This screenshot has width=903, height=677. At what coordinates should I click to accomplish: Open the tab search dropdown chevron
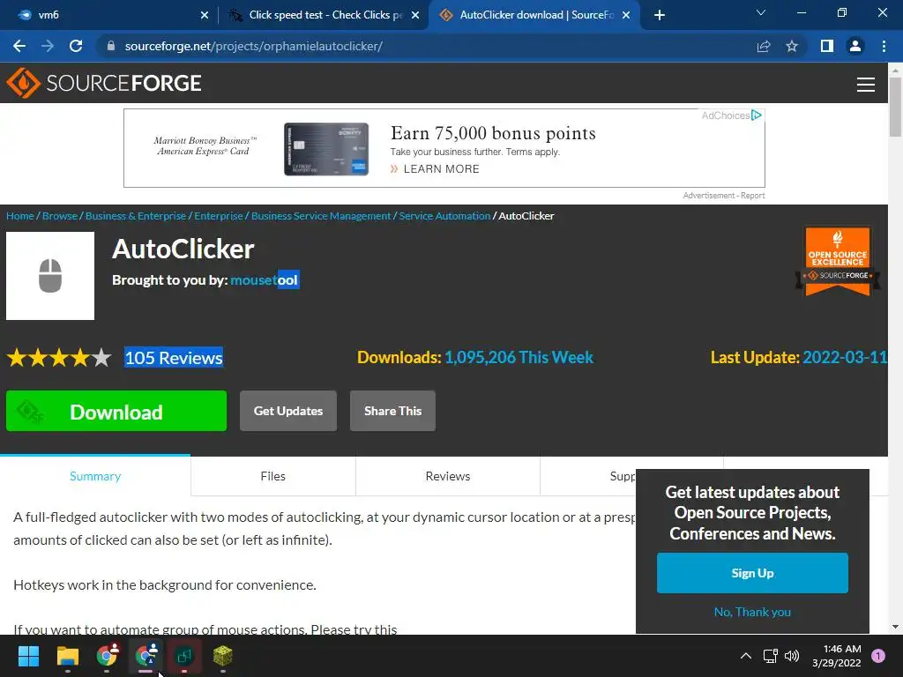761,12
